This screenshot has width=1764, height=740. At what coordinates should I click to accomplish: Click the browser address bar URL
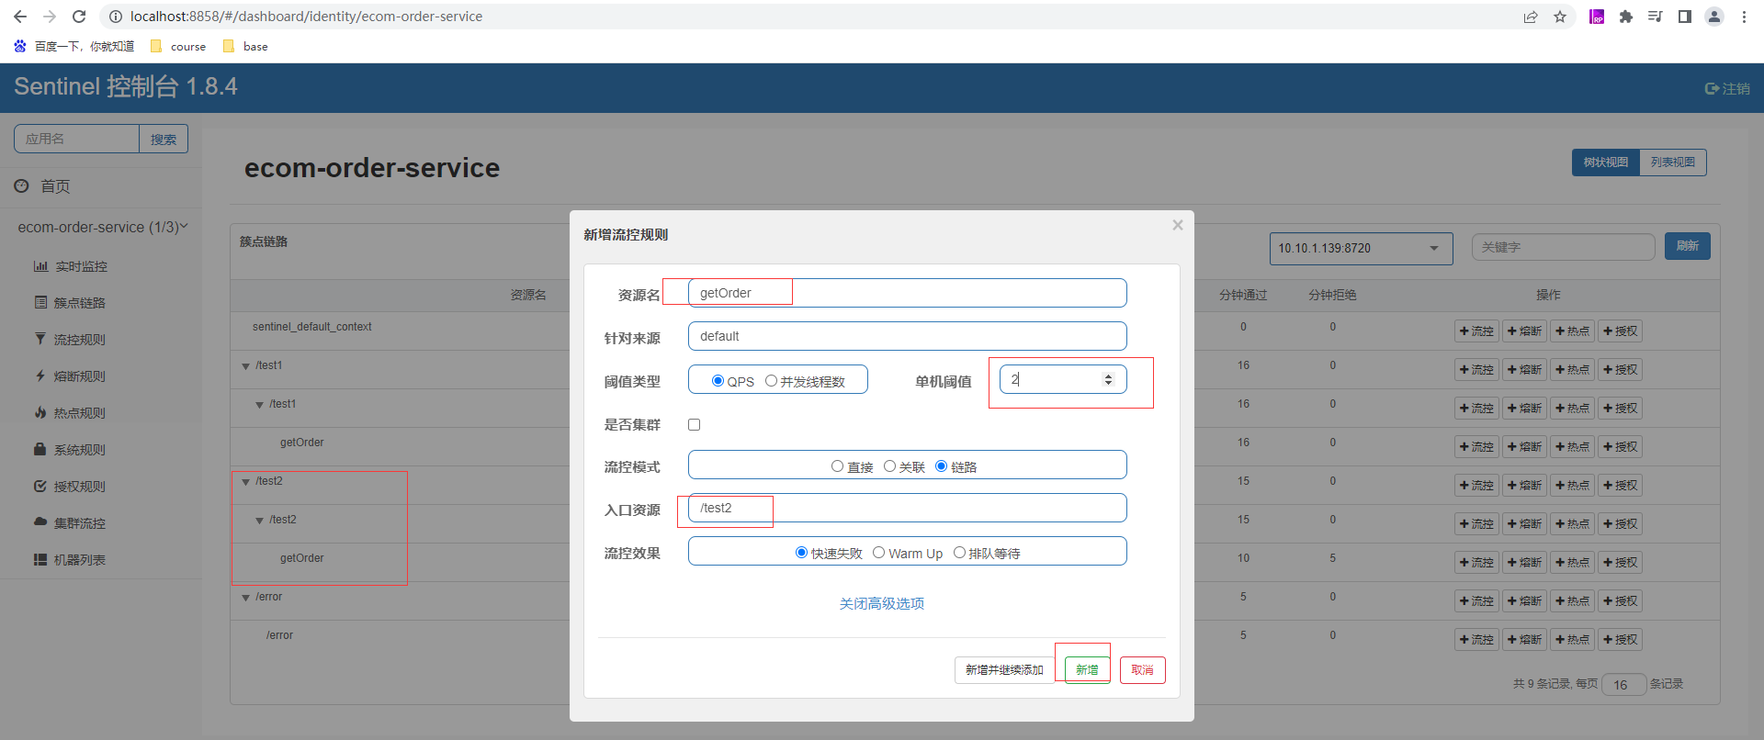(306, 17)
